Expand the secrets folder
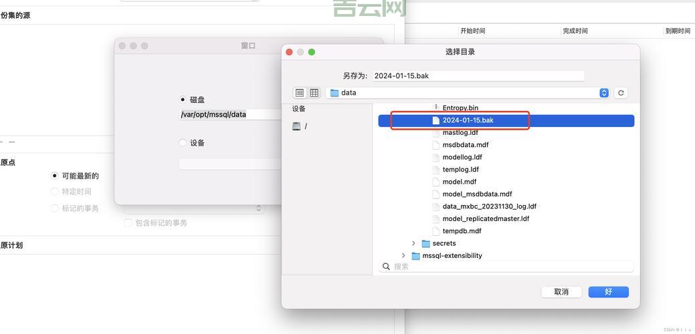This screenshot has height=334, width=695. click(413, 243)
